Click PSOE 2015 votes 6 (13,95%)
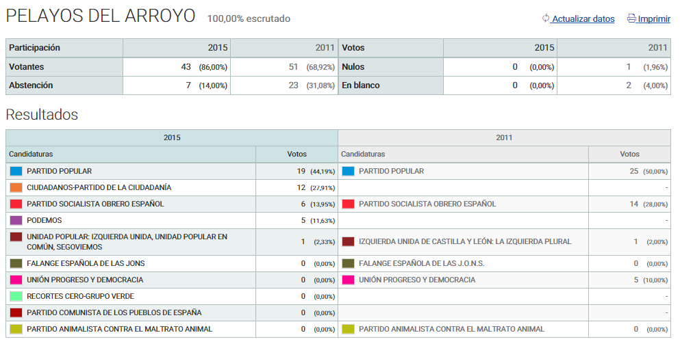The image size is (680, 348). (x=318, y=204)
